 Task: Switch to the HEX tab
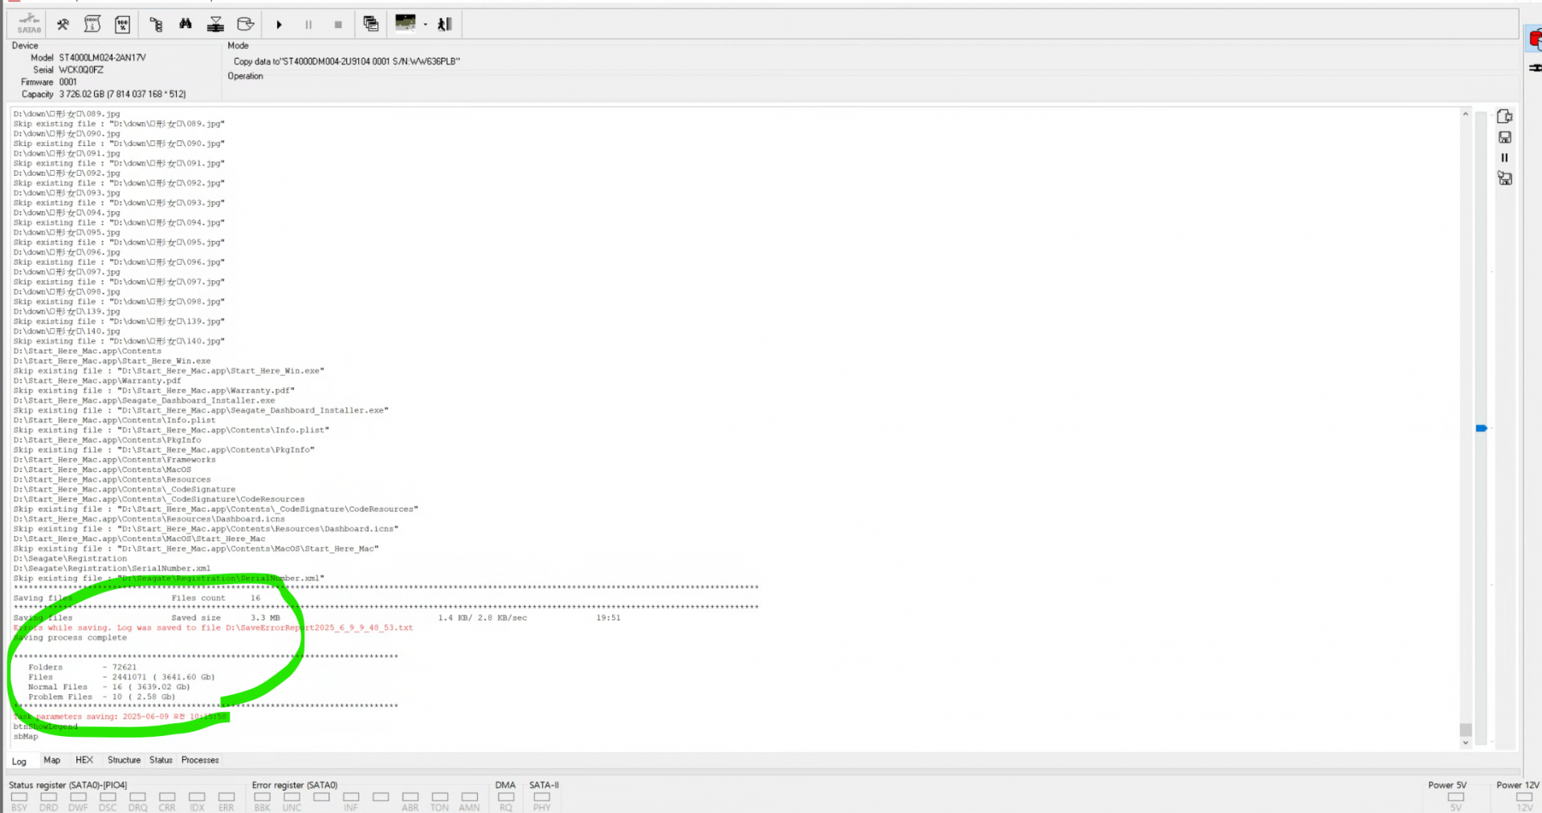point(84,760)
